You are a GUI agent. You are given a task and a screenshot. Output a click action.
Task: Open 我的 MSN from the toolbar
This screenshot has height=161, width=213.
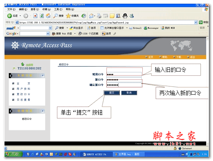click(x=168, y=28)
